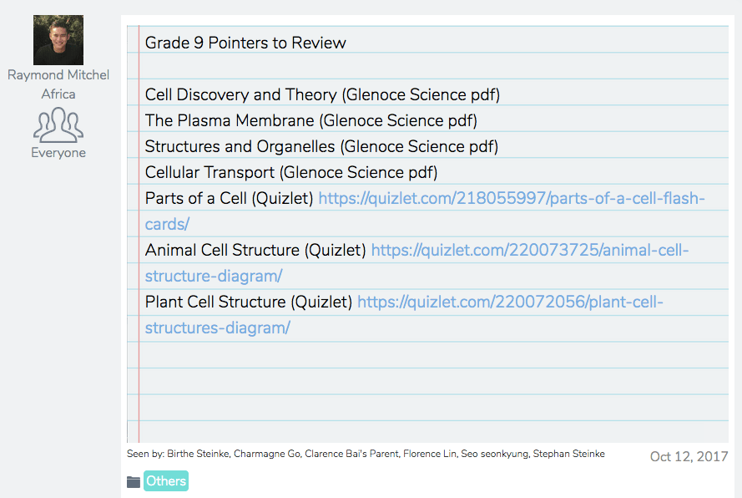Screen dimensions: 742x498
Task: Click Raymond Mitchel Africa's name
Action: tap(58, 83)
